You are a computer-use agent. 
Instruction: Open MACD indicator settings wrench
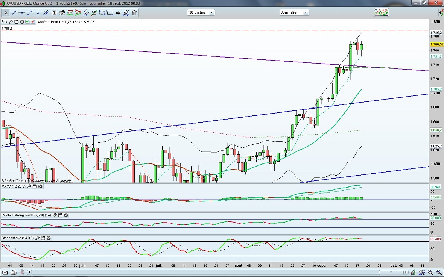coord(28,186)
